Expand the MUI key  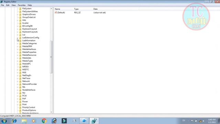(x=18, y=73)
